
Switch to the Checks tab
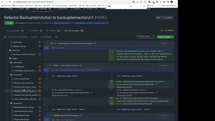click(x=53, y=31)
